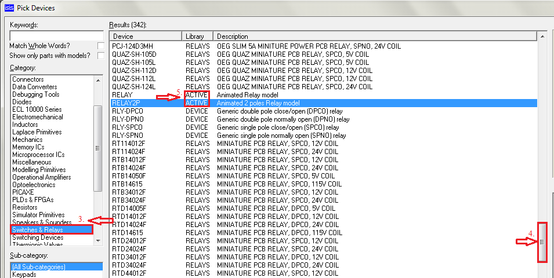Click the category list scrollbar thumb
This screenshot has width=554, height=278.
pos(98,148)
